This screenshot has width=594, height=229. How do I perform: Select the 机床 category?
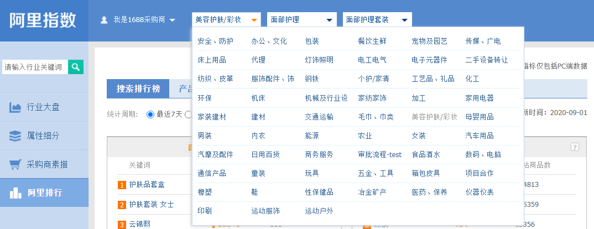258,98
